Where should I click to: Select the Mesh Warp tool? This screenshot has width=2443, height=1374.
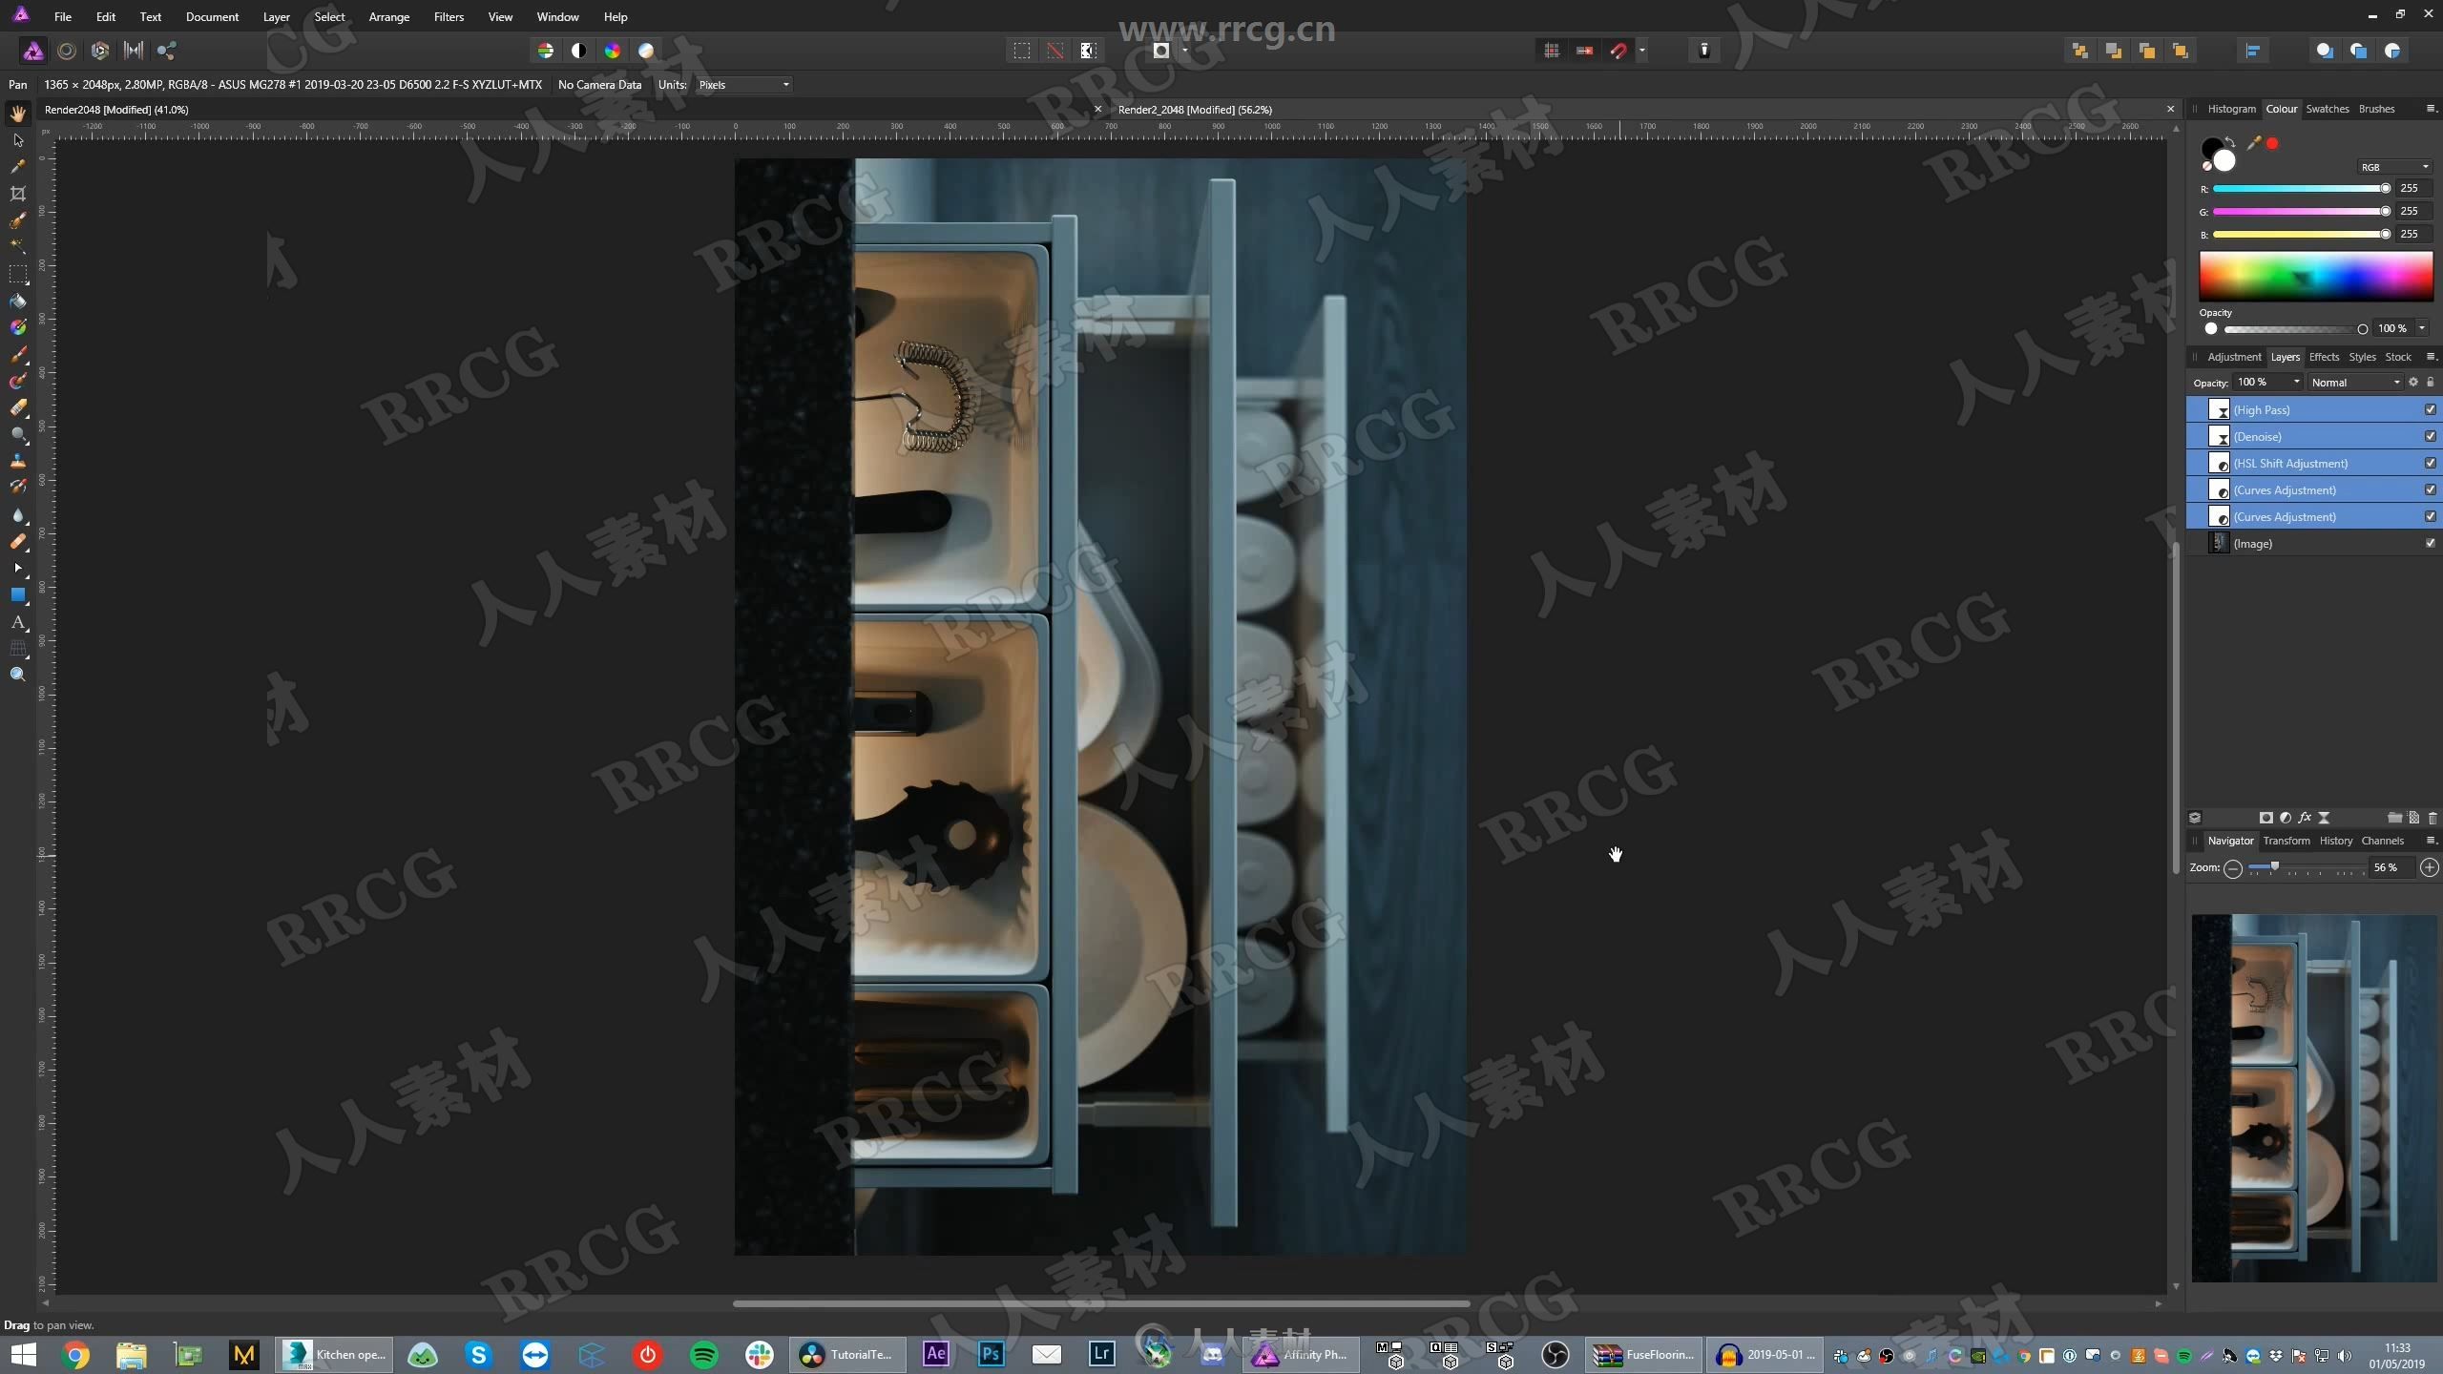click(17, 649)
